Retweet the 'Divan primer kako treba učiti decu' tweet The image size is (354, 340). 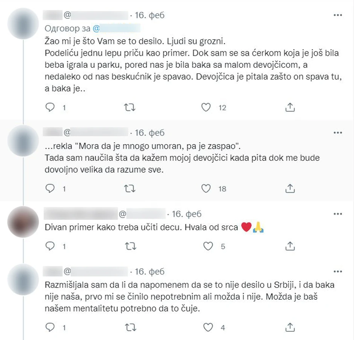tap(131, 246)
